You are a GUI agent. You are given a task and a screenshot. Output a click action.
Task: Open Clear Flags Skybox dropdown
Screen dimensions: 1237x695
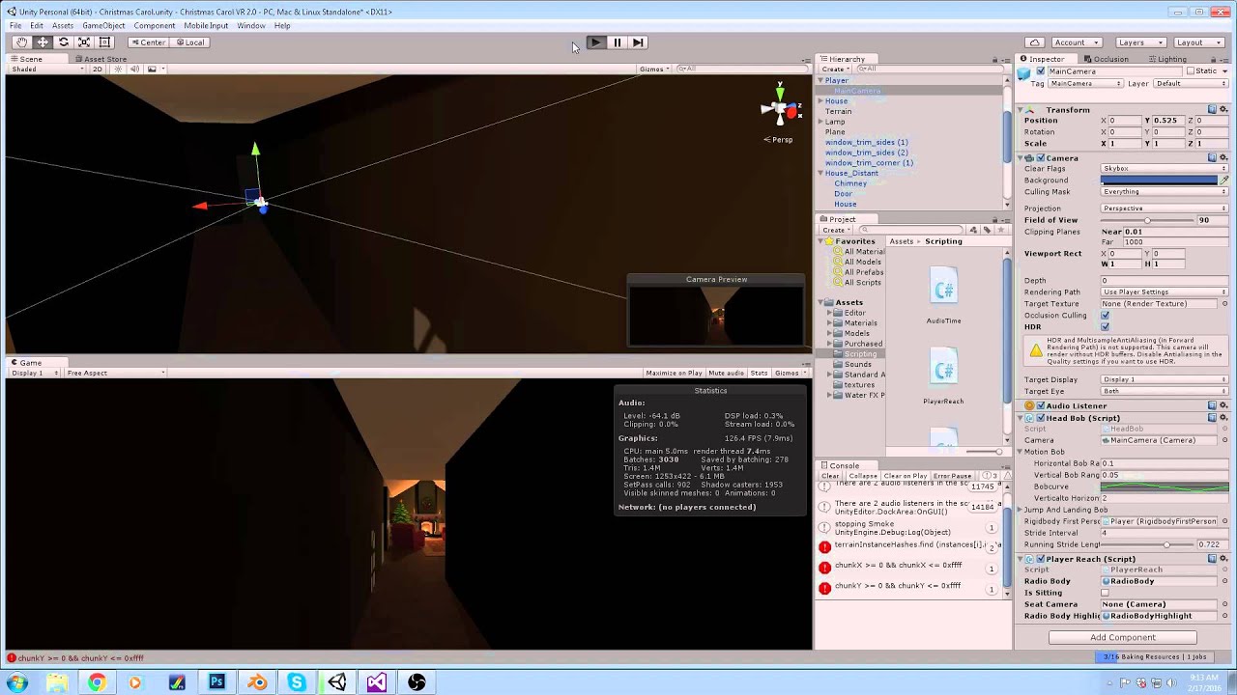pyautogui.click(x=1165, y=169)
